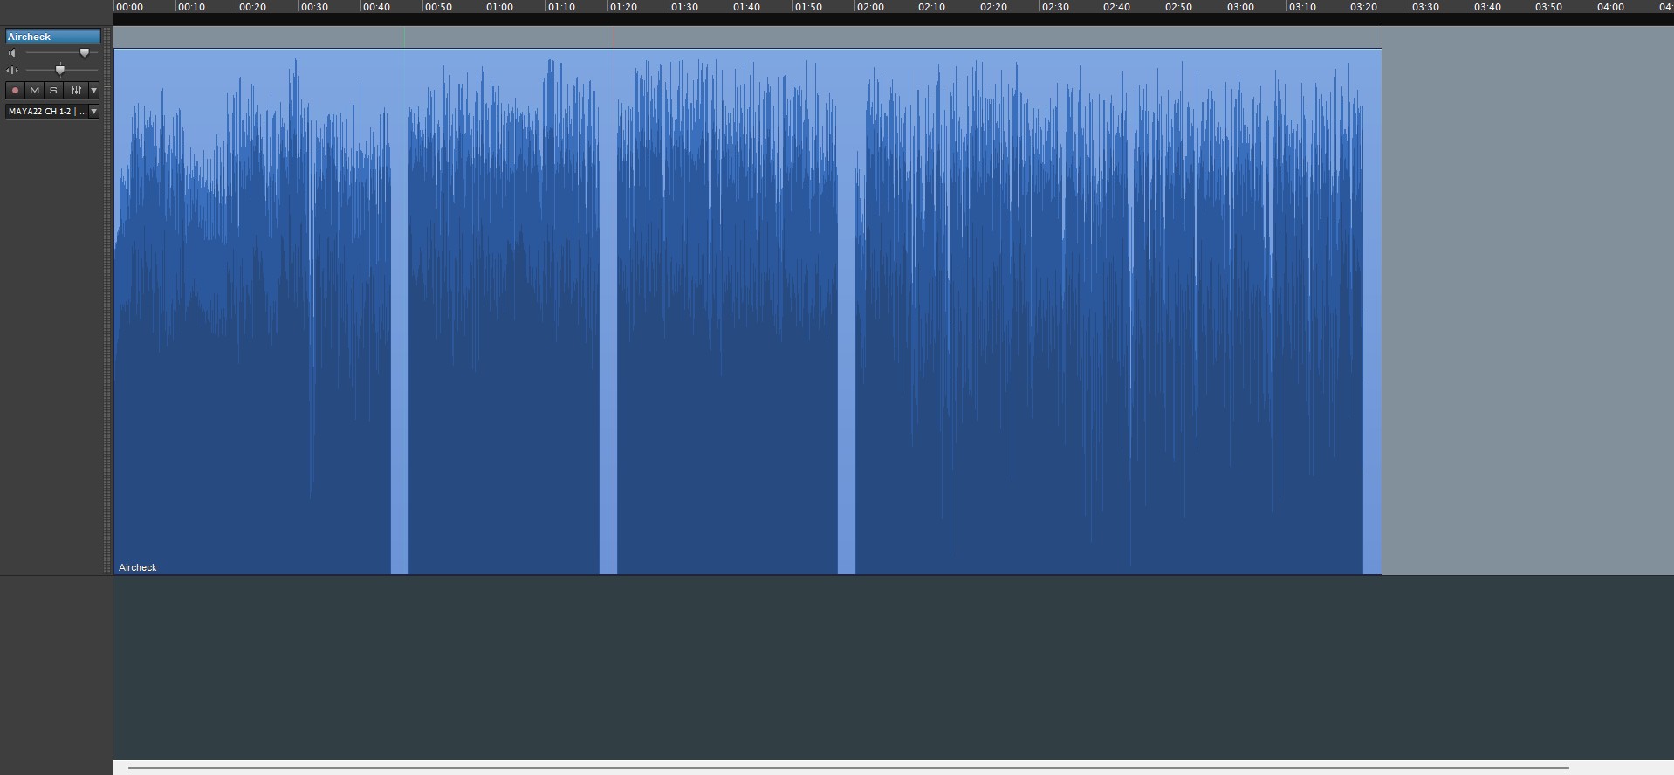Screen dimensions: 1674x775
Task: Arm the Aircheck track for recording
Action: tap(15, 90)
